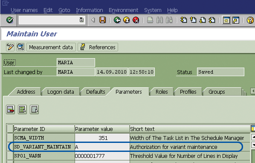Image resolution: width=255 pixels, height=163 pixels.
Task: Click the Find binoculars icon
Action: click(x=160, y=20)
